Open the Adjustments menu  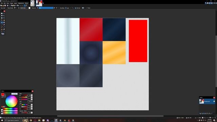[21, 3]
